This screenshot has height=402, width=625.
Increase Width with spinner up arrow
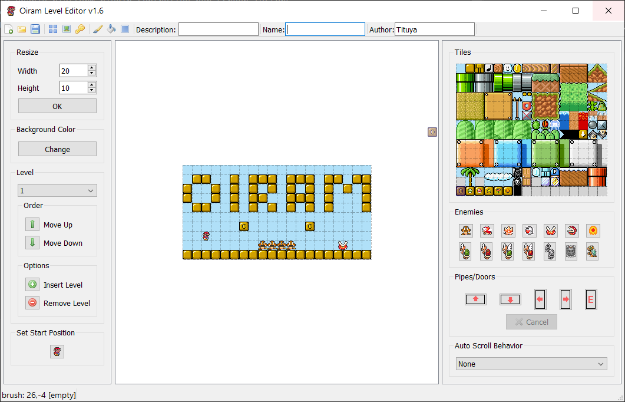pos(92,68)
